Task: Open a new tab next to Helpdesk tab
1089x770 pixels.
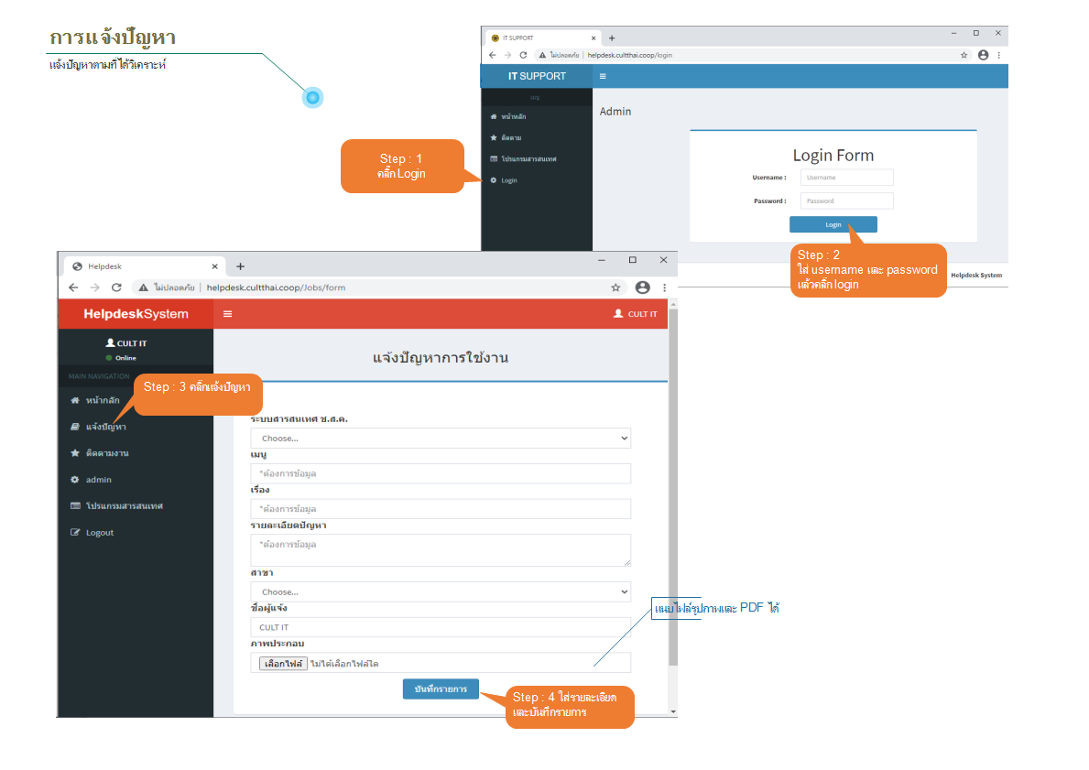Action: (x=241, y=266)
